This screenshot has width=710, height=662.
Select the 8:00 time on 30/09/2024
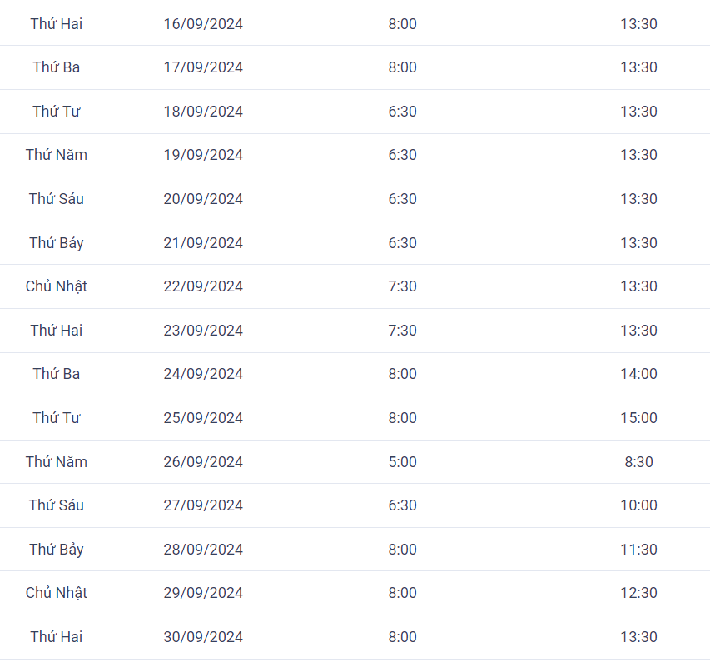click(402, 637)
